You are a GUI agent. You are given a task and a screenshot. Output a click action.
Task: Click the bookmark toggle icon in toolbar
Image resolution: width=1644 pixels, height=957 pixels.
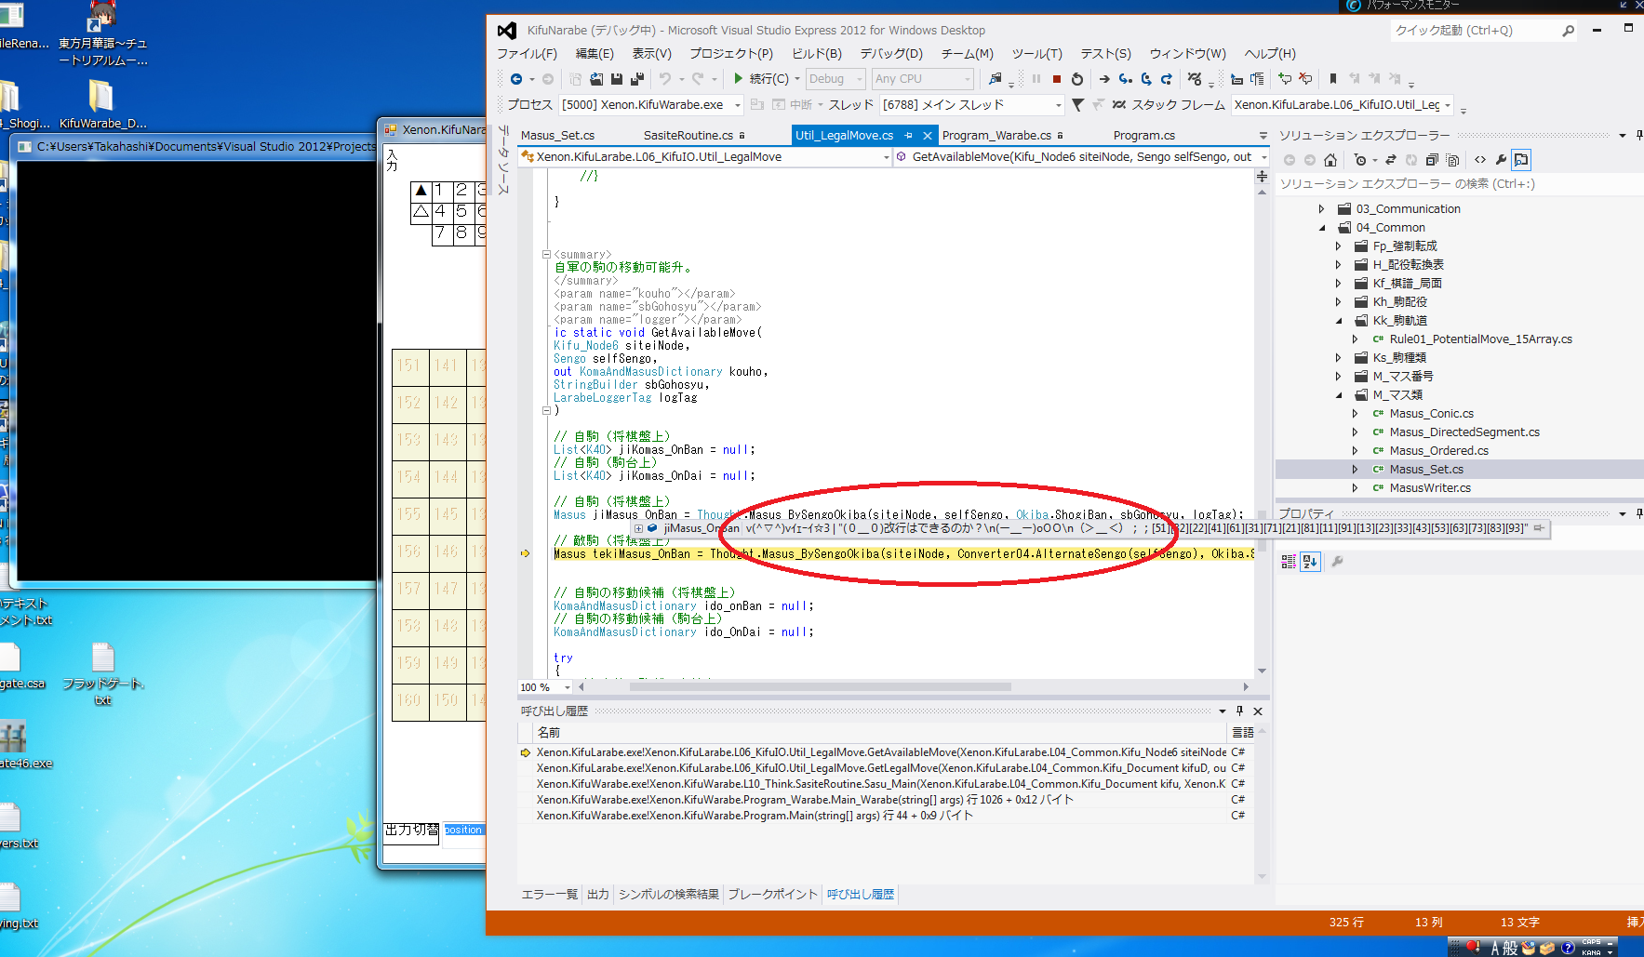1332,79
